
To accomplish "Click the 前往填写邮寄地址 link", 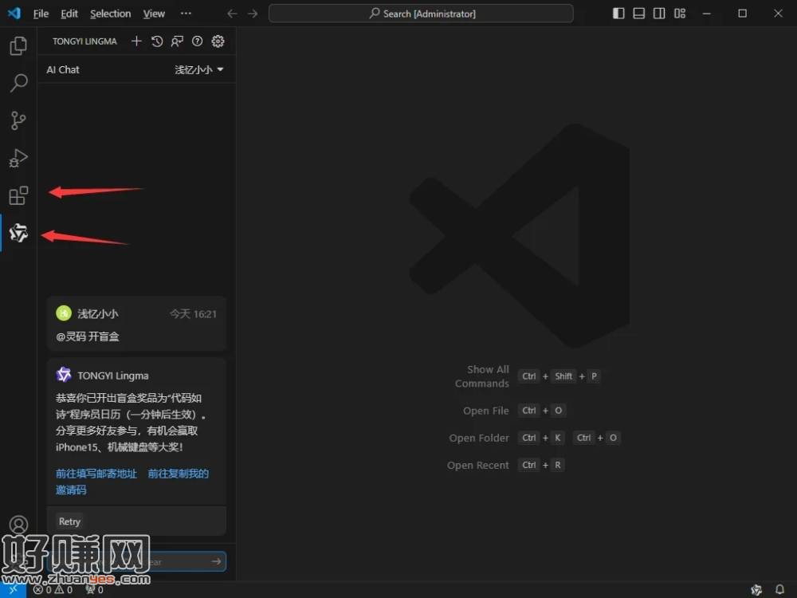I will pyautogui.click(x=96, y=474).
